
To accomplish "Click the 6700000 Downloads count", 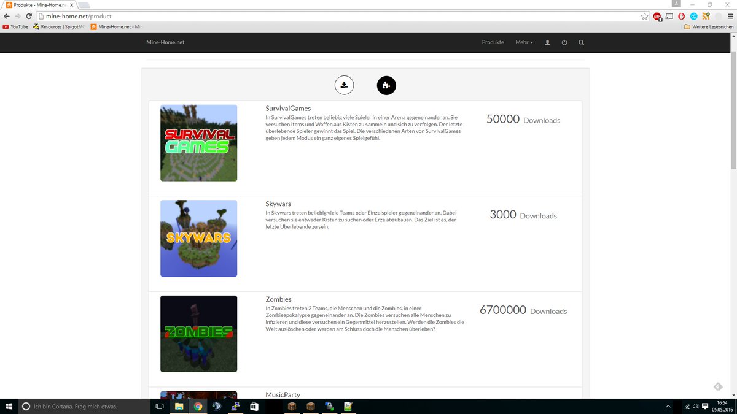I will point(523,310).
